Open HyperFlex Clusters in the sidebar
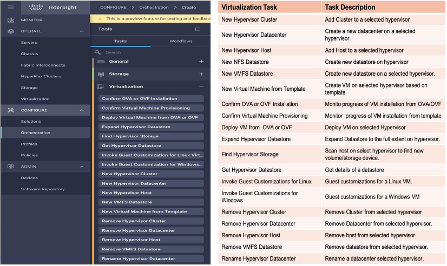Image resolution: width=447 pixels, height=266 pixels. click(x=41, y=76)
